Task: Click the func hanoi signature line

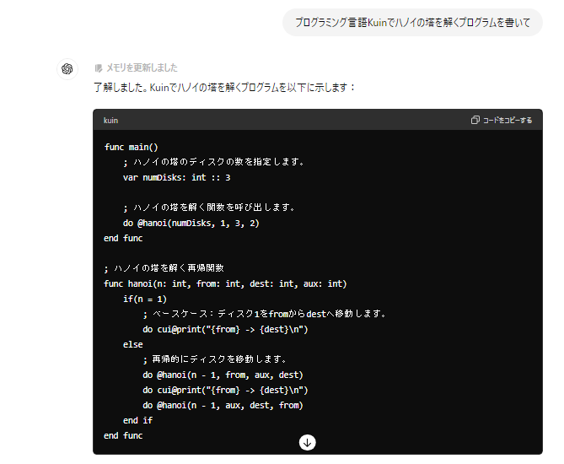Action: coord(225,284)
